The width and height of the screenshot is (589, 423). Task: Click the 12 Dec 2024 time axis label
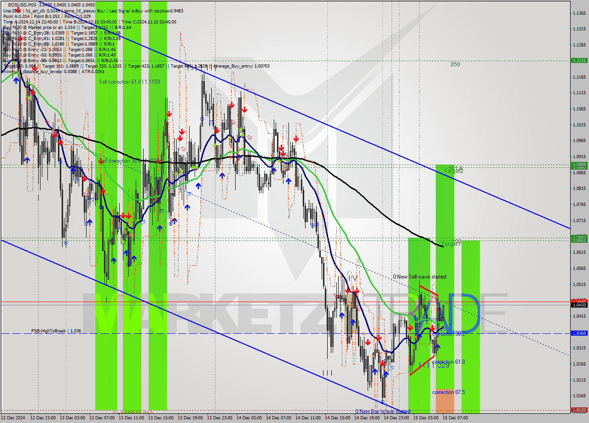[x=14, y=418]
